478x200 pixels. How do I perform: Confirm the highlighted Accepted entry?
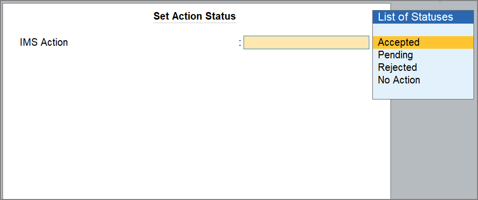[423, 42]
